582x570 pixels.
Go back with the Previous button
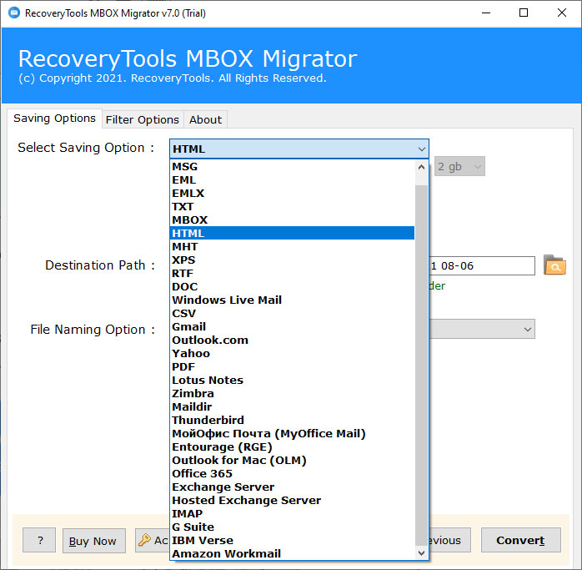(x=450, y=540)
